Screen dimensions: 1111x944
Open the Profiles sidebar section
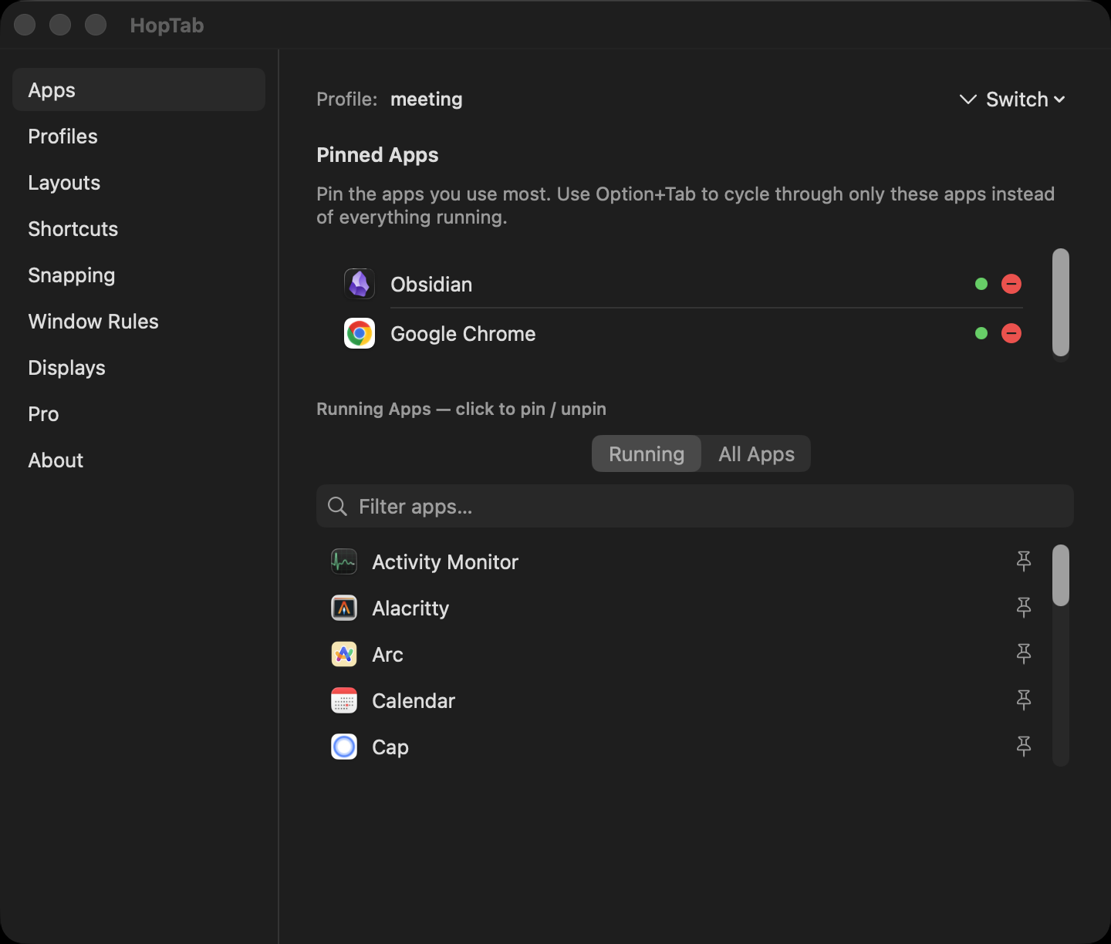pos(139,136)
